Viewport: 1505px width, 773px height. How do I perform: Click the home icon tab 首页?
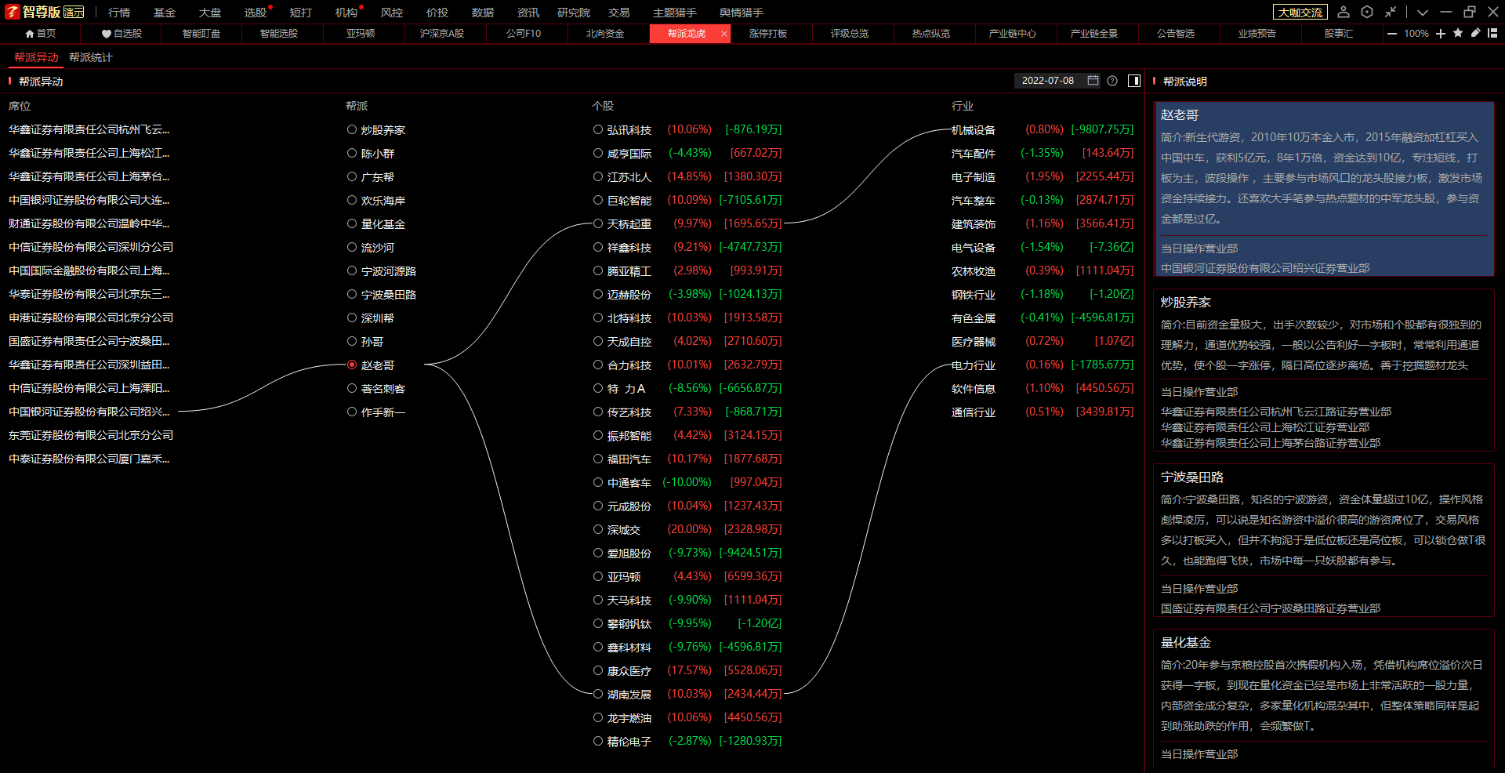(41, 34)
